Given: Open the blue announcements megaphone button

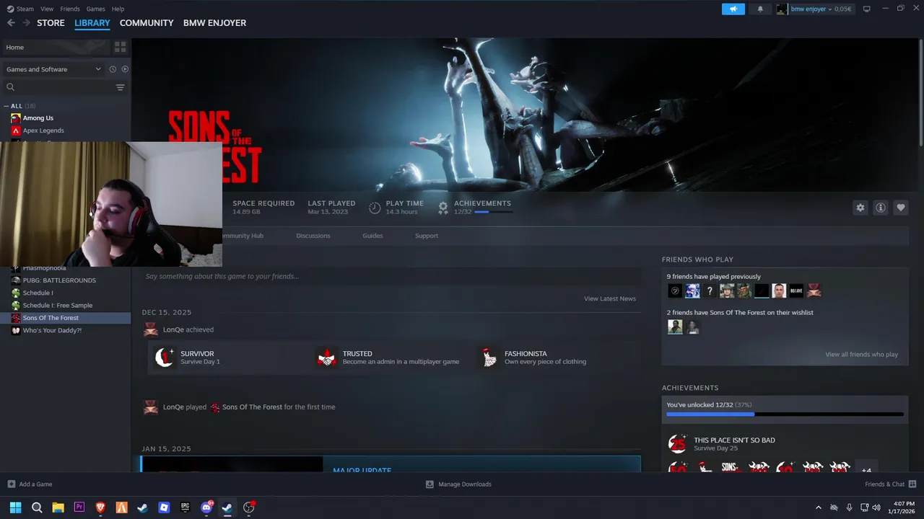Looking at the screenshot, I should 733,9.
